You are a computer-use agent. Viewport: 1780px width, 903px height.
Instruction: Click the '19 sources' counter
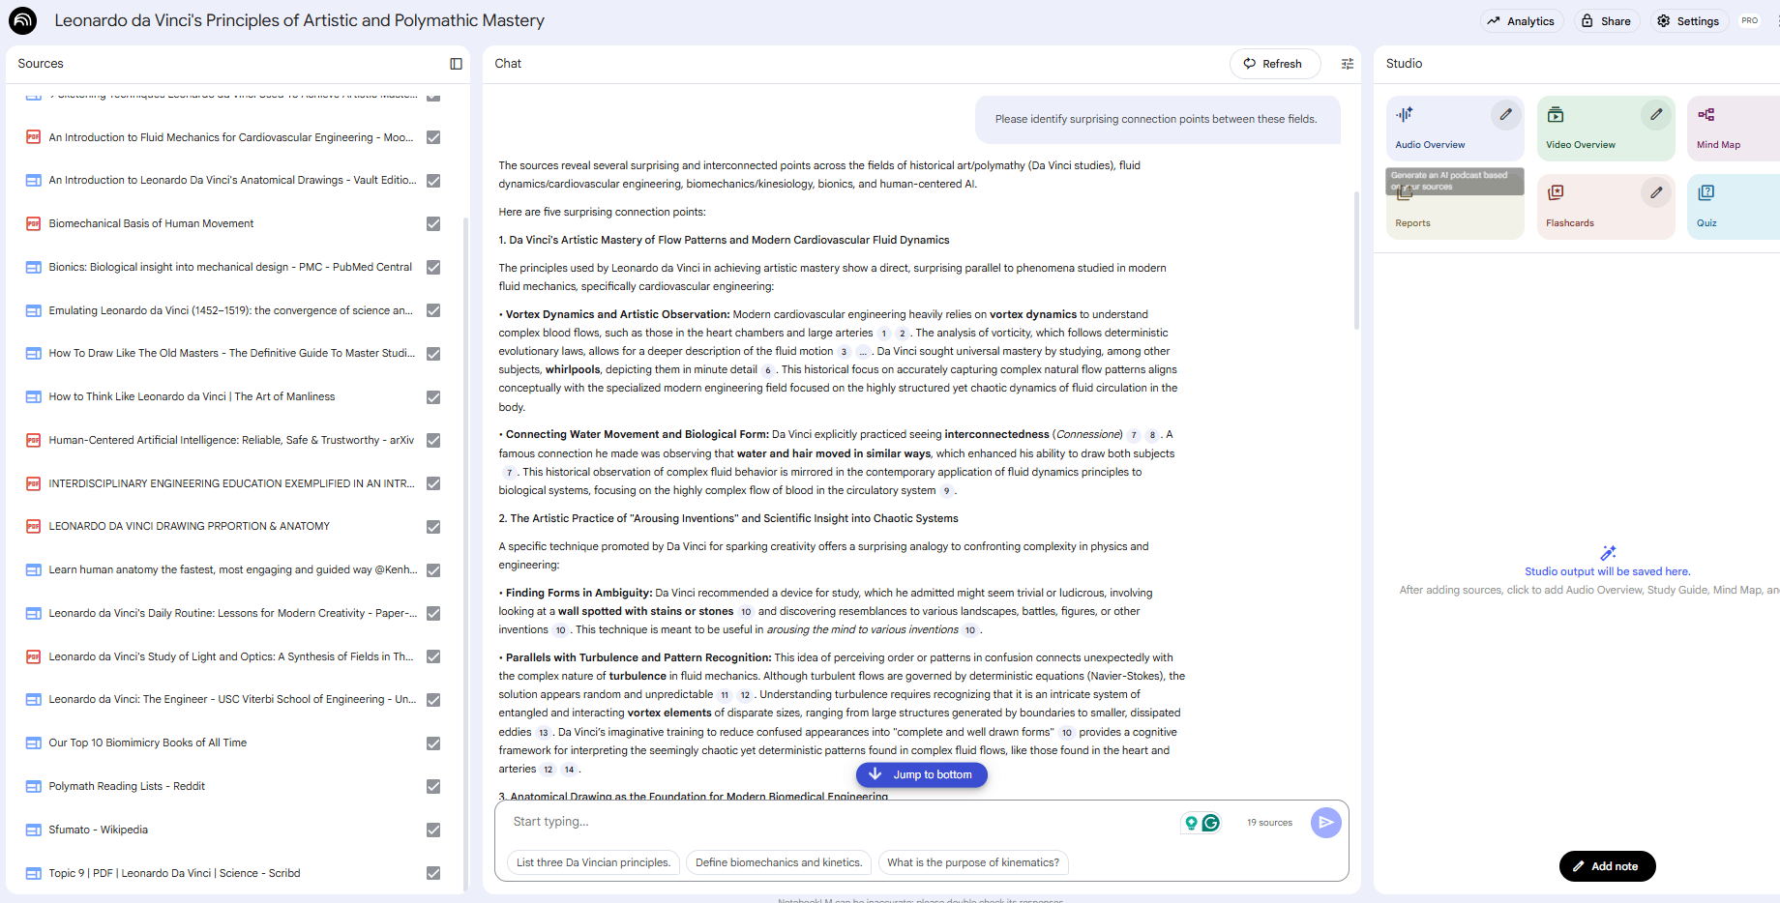click(x=1269, y=823)
